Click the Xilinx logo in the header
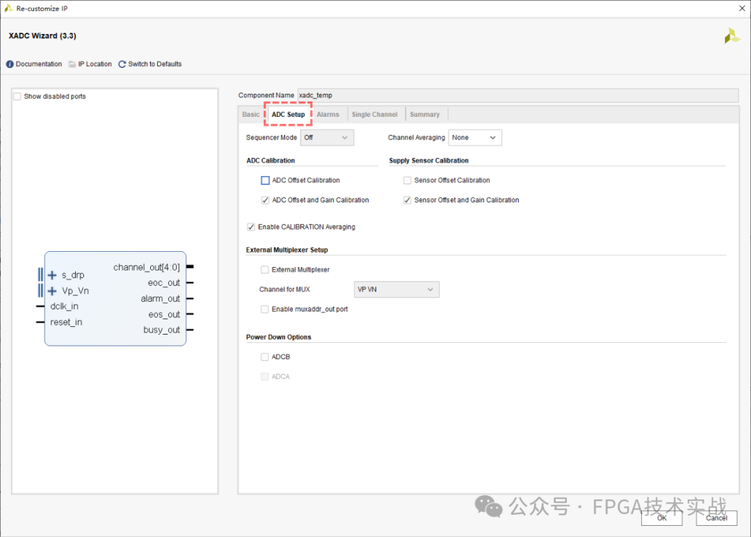This screenshot has height=537, width=751. (x=732, y=36)
